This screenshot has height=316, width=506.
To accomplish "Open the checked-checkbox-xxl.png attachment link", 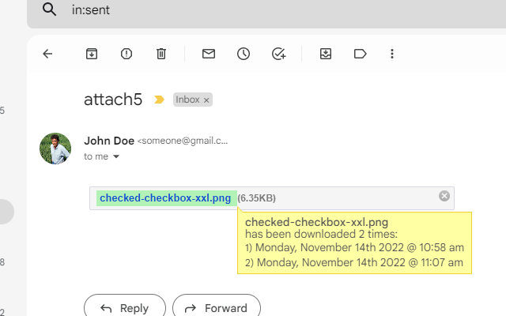I will (166, 197).
